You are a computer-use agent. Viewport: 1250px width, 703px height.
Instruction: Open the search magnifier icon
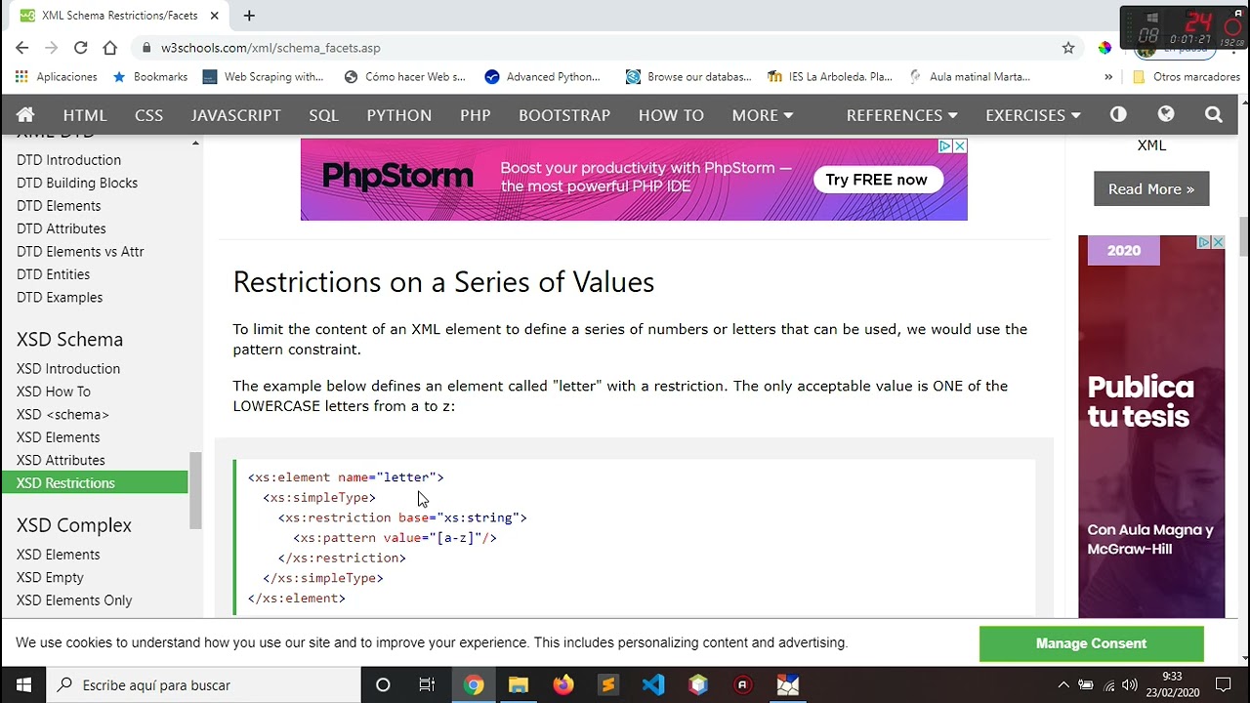pyautogui.click(x=1214, y=114)
